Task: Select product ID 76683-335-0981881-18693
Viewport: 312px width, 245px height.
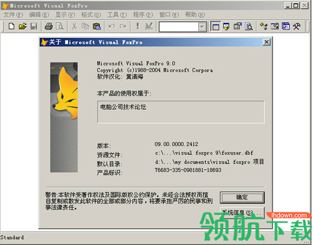Action: click(x=188, y=170)
